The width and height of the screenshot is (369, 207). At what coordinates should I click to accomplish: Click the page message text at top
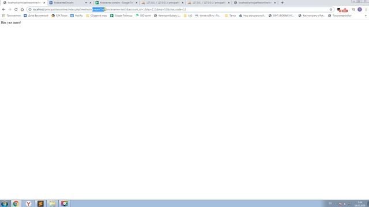pyautogui.click(x=11, y=22)
